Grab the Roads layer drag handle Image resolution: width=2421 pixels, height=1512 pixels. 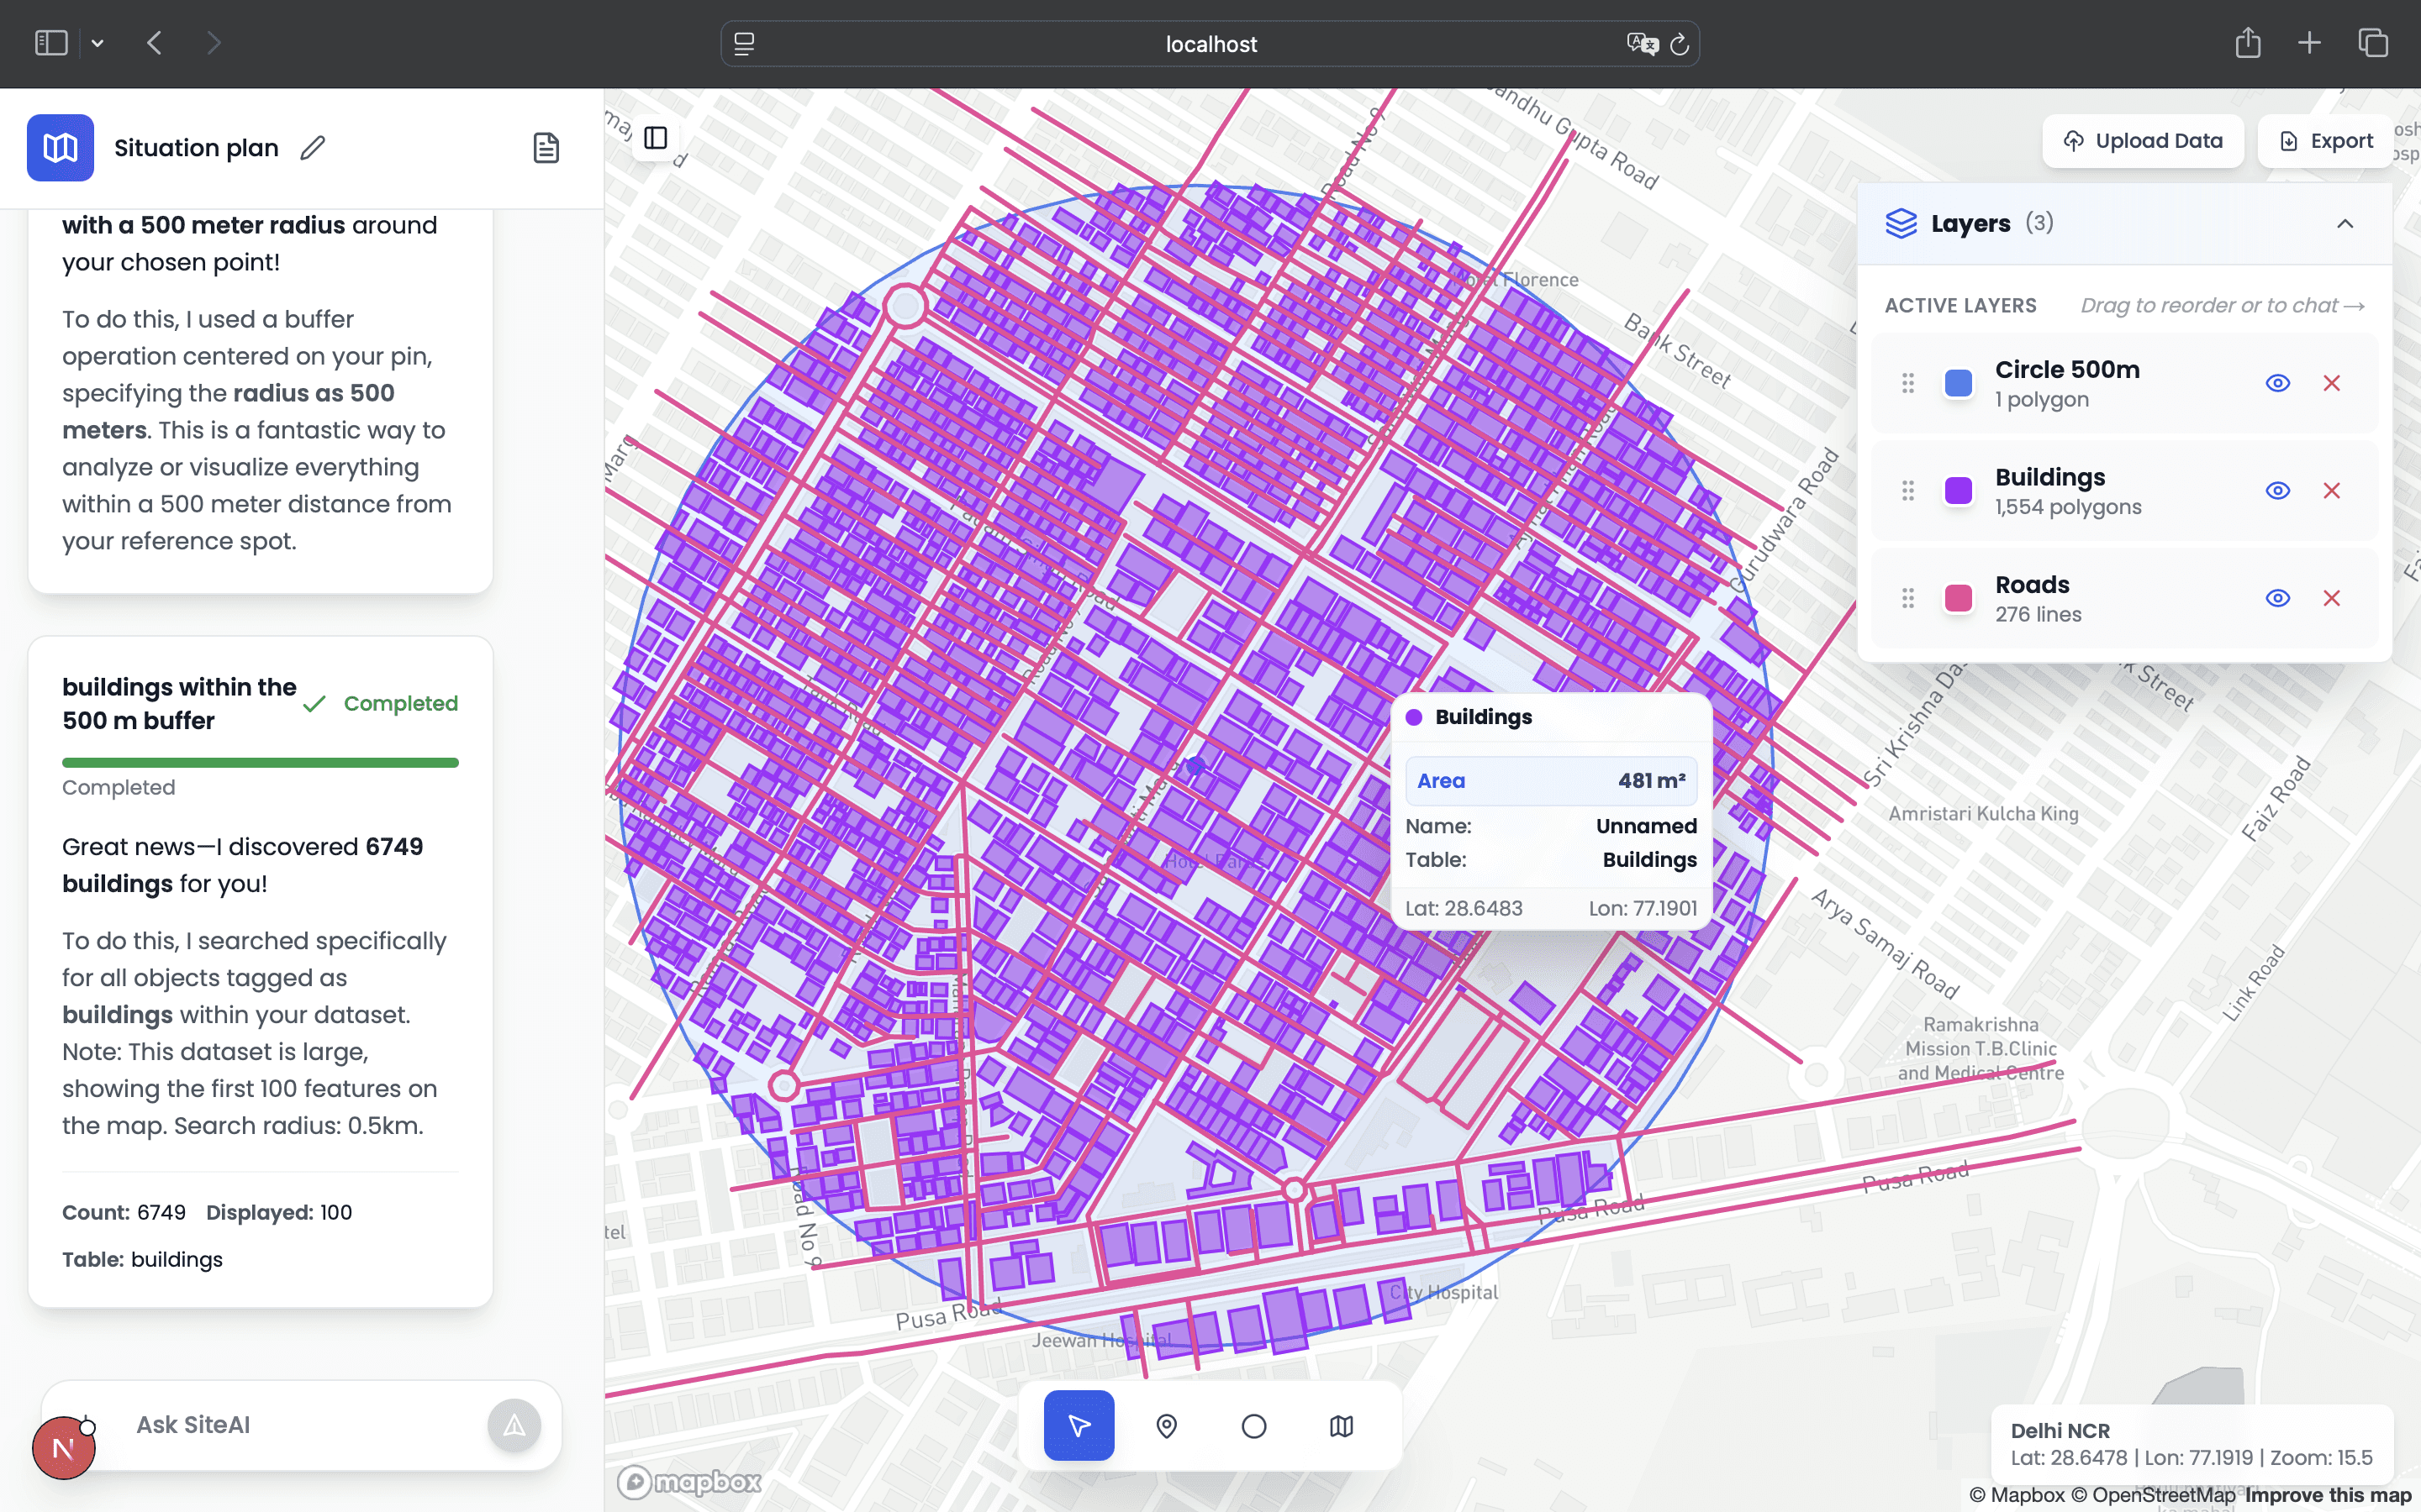tap(1907, 598)
